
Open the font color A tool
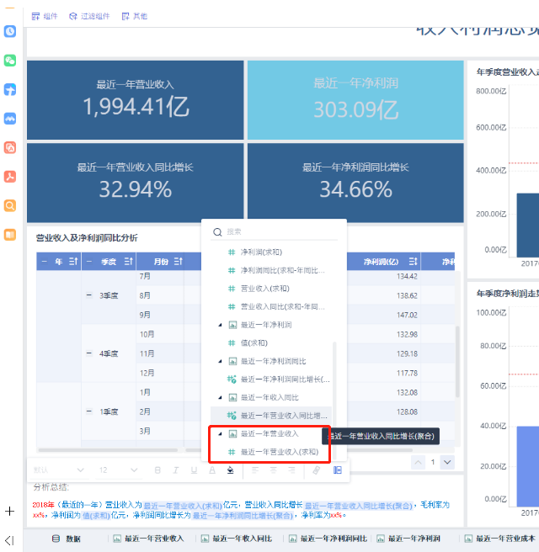click(212, 470)
